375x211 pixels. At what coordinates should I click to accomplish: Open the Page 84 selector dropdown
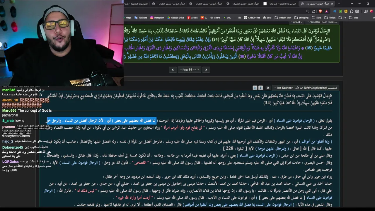(190, 69)
